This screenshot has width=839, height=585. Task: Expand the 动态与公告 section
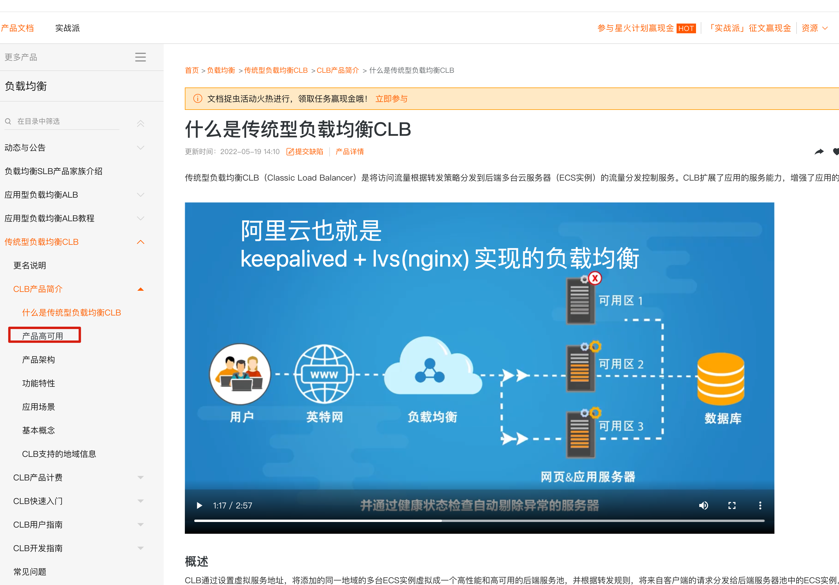click(140, 148)
